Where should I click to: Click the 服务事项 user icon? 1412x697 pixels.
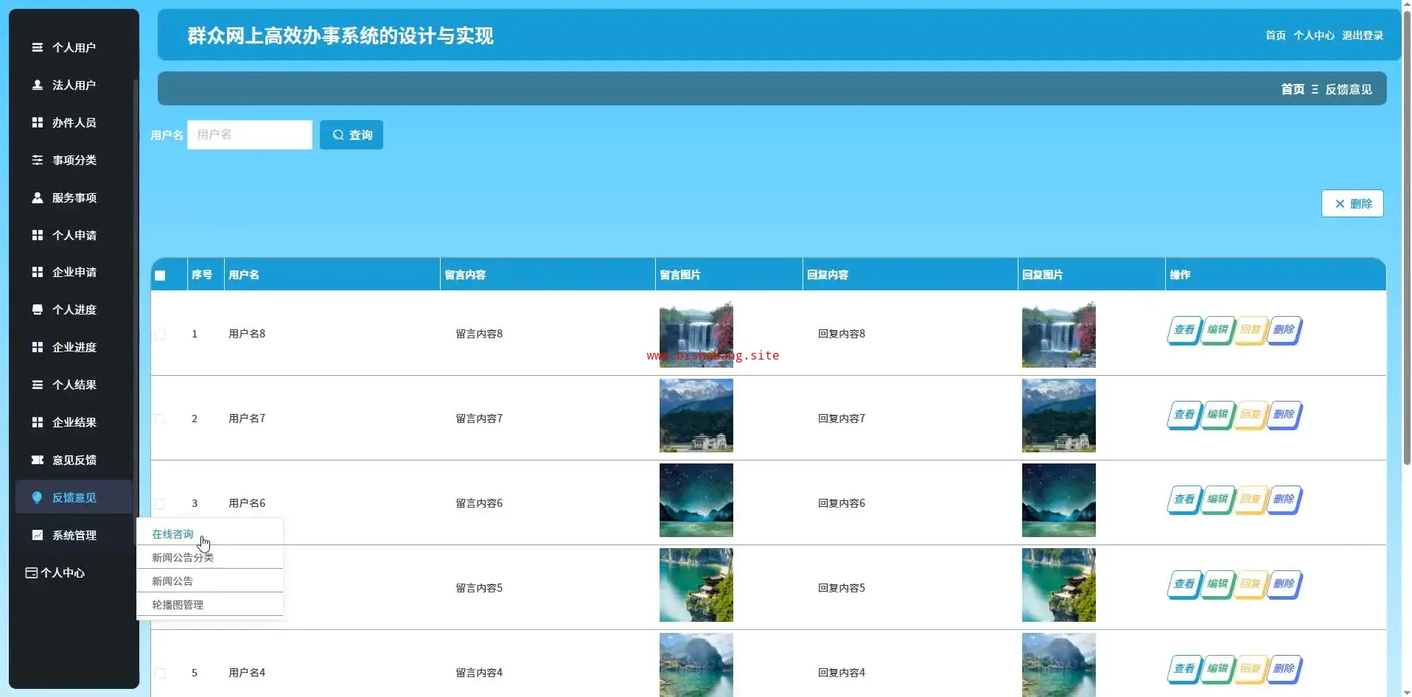click(x=38, y=197)
